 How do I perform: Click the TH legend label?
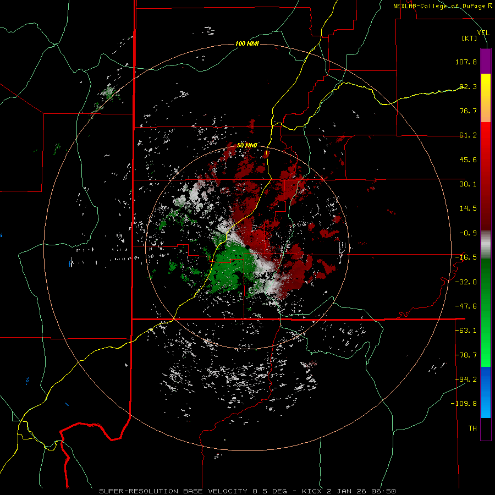click(472, 428)
